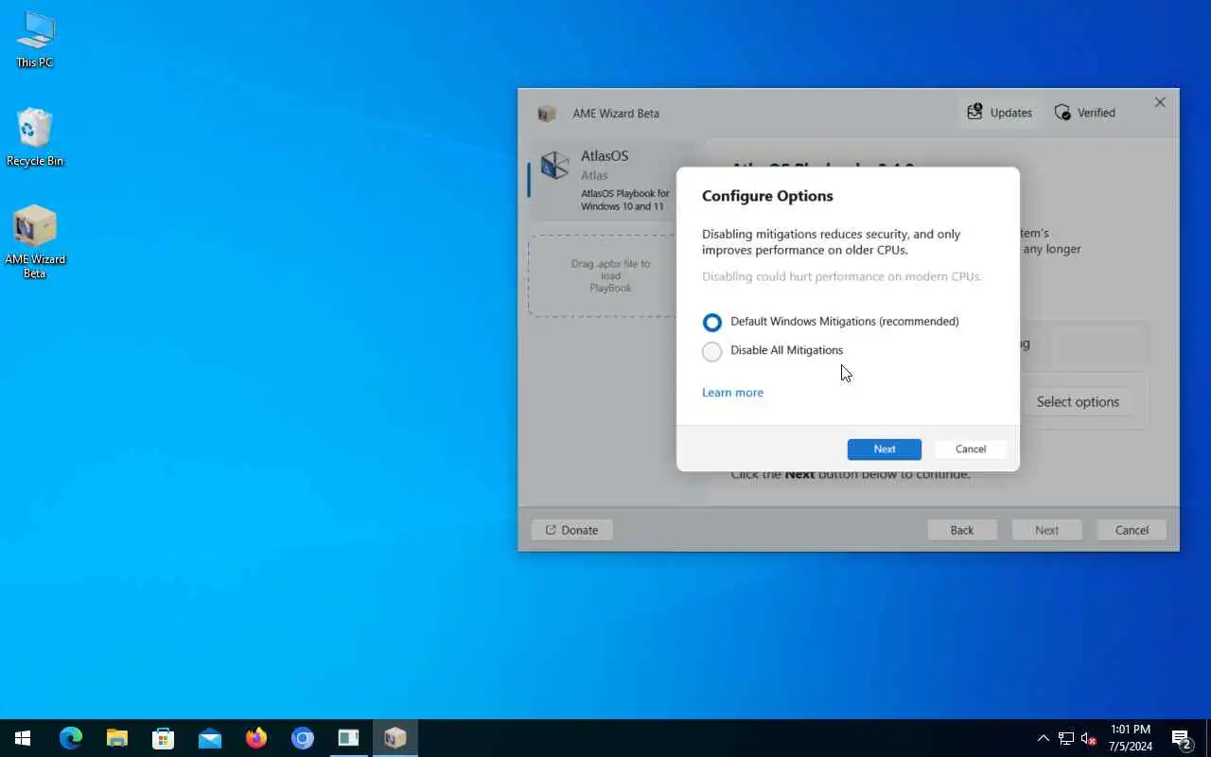Launch Firefox from taskbar
The image size is (1211, 757).
pos(255,738)
